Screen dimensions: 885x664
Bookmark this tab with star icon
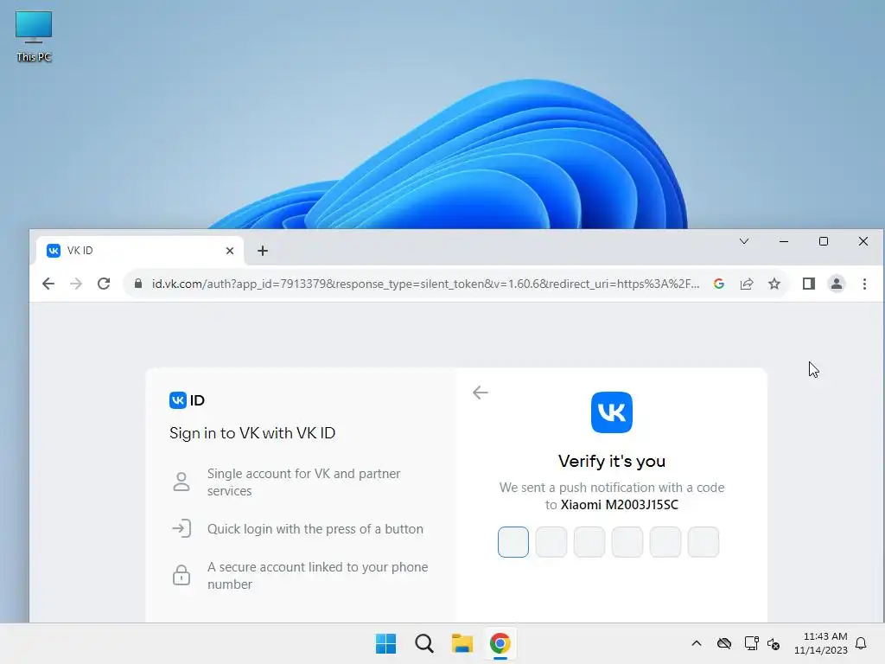click(x=774, y=284)
